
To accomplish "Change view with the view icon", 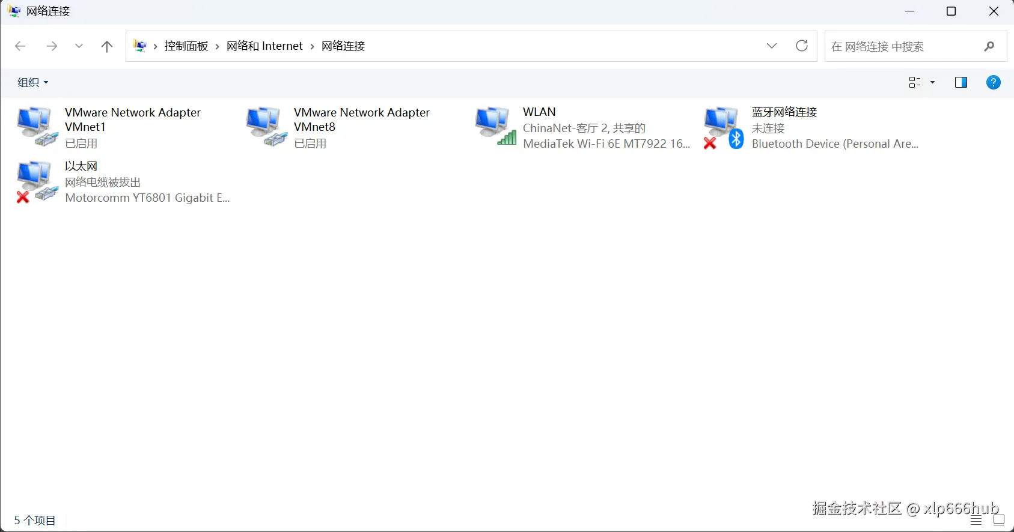I will [x=915, y=82].
